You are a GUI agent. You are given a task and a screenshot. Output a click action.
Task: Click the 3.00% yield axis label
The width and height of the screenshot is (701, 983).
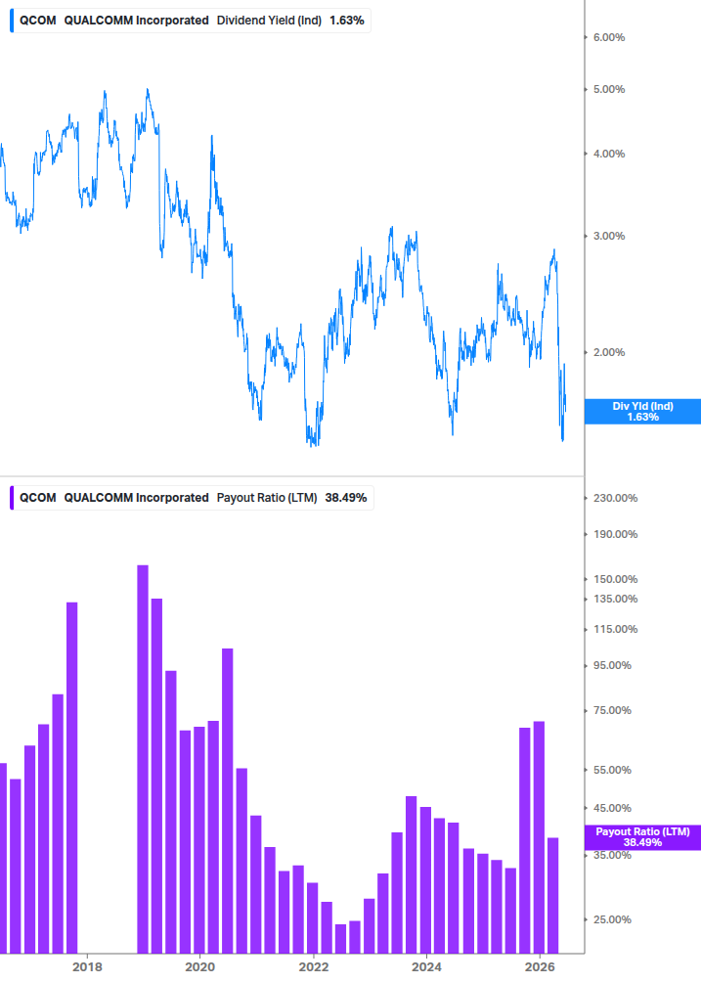[609, 237]
